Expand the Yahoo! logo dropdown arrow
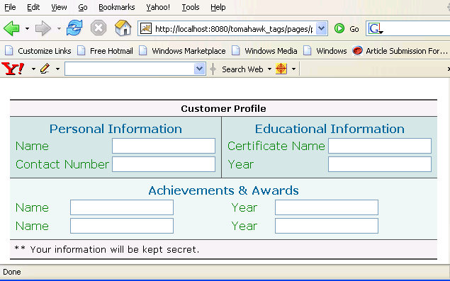 [33, 69]
